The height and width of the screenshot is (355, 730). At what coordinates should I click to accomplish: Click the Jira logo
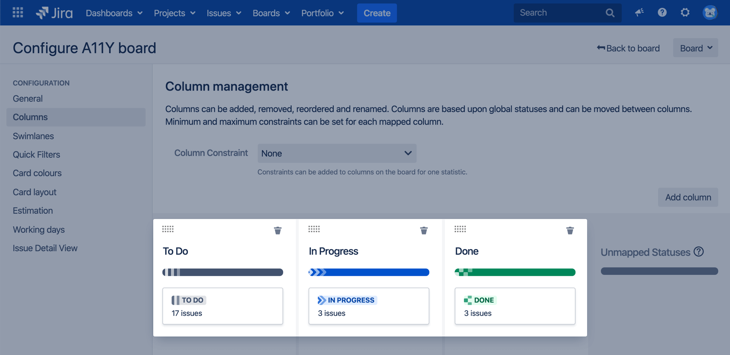[54, 13]
